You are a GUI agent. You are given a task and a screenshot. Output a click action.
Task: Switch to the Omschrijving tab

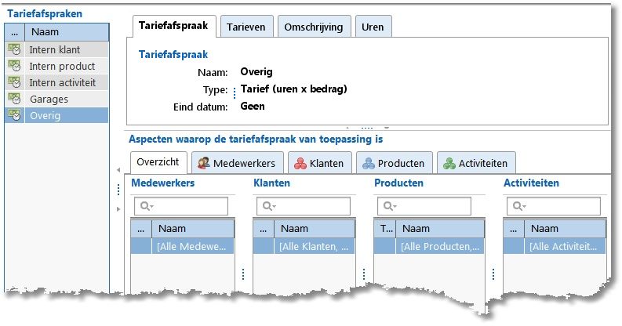(x=311, y=27)
